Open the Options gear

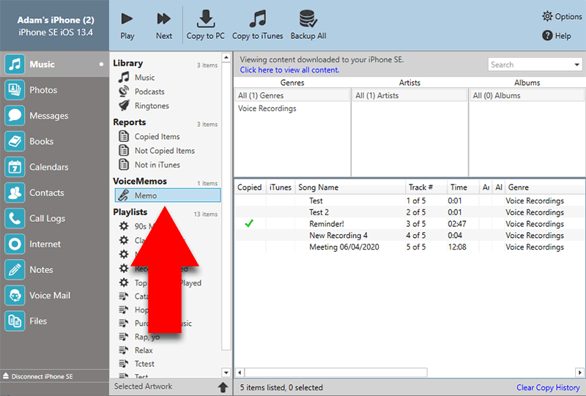pyautogui.click(x=562, y=16)
